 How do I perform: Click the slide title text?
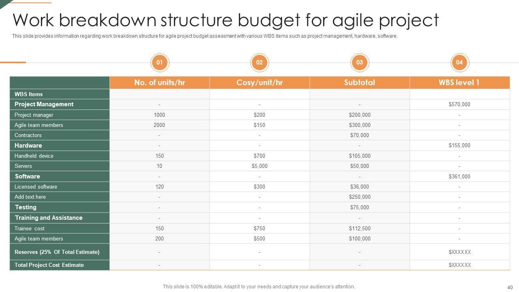coord(226,20)
